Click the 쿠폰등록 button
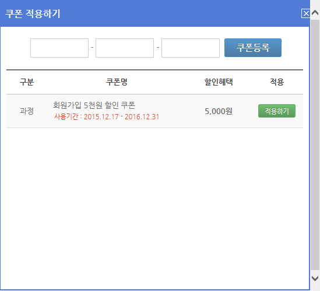 point(253,48)
